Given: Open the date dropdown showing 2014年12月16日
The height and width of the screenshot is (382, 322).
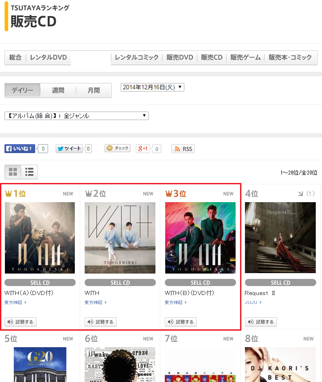Looking at the screenshot, I should click(x=152, y=87).
